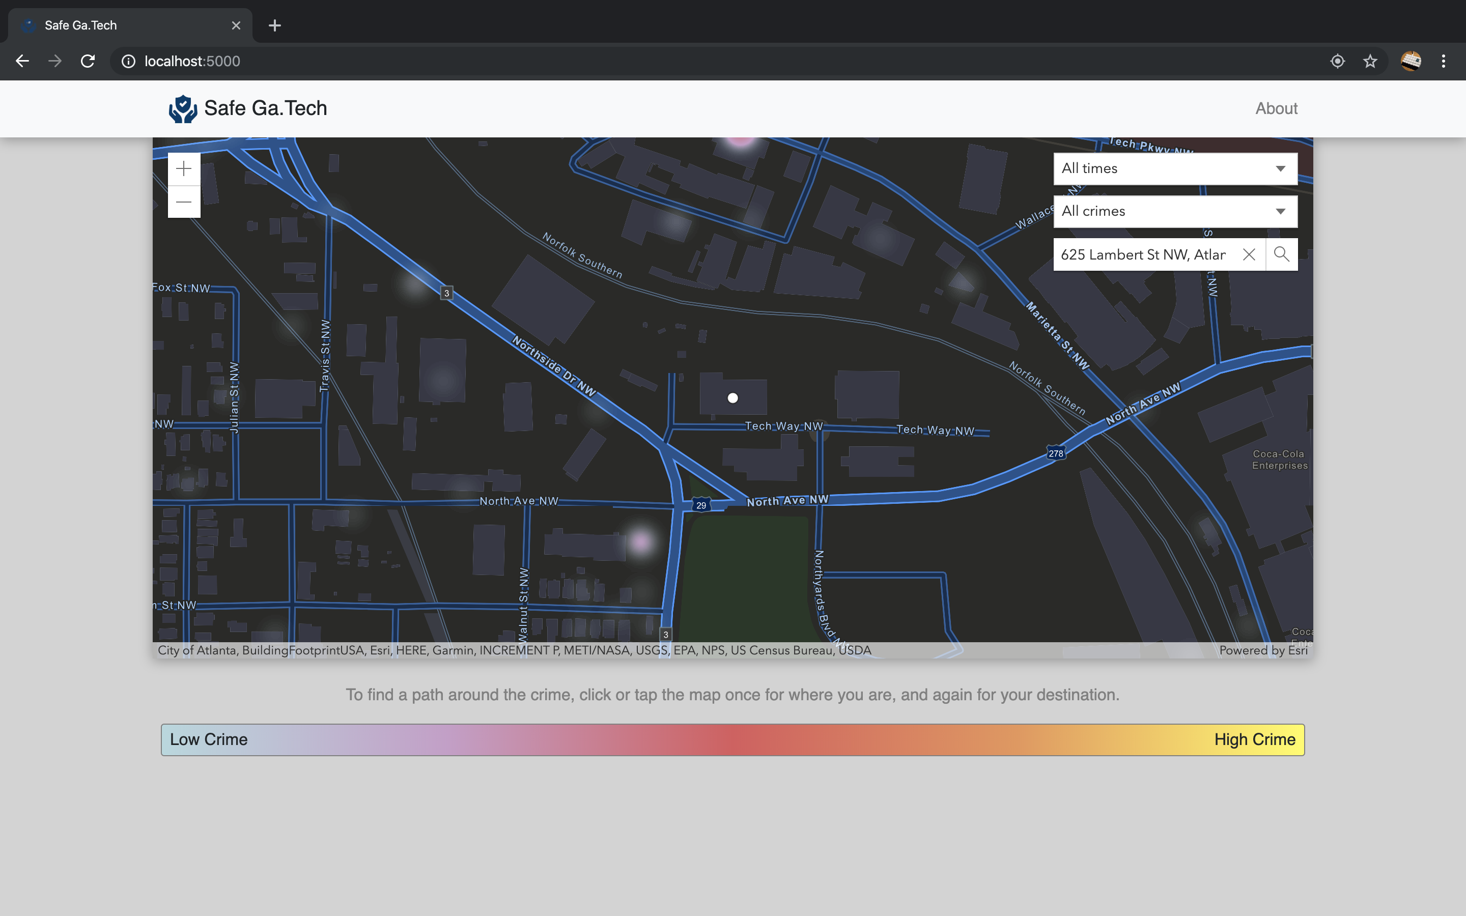Zoom in on the map
This screenshot has width=1466, height=916.
click(184, 169)
